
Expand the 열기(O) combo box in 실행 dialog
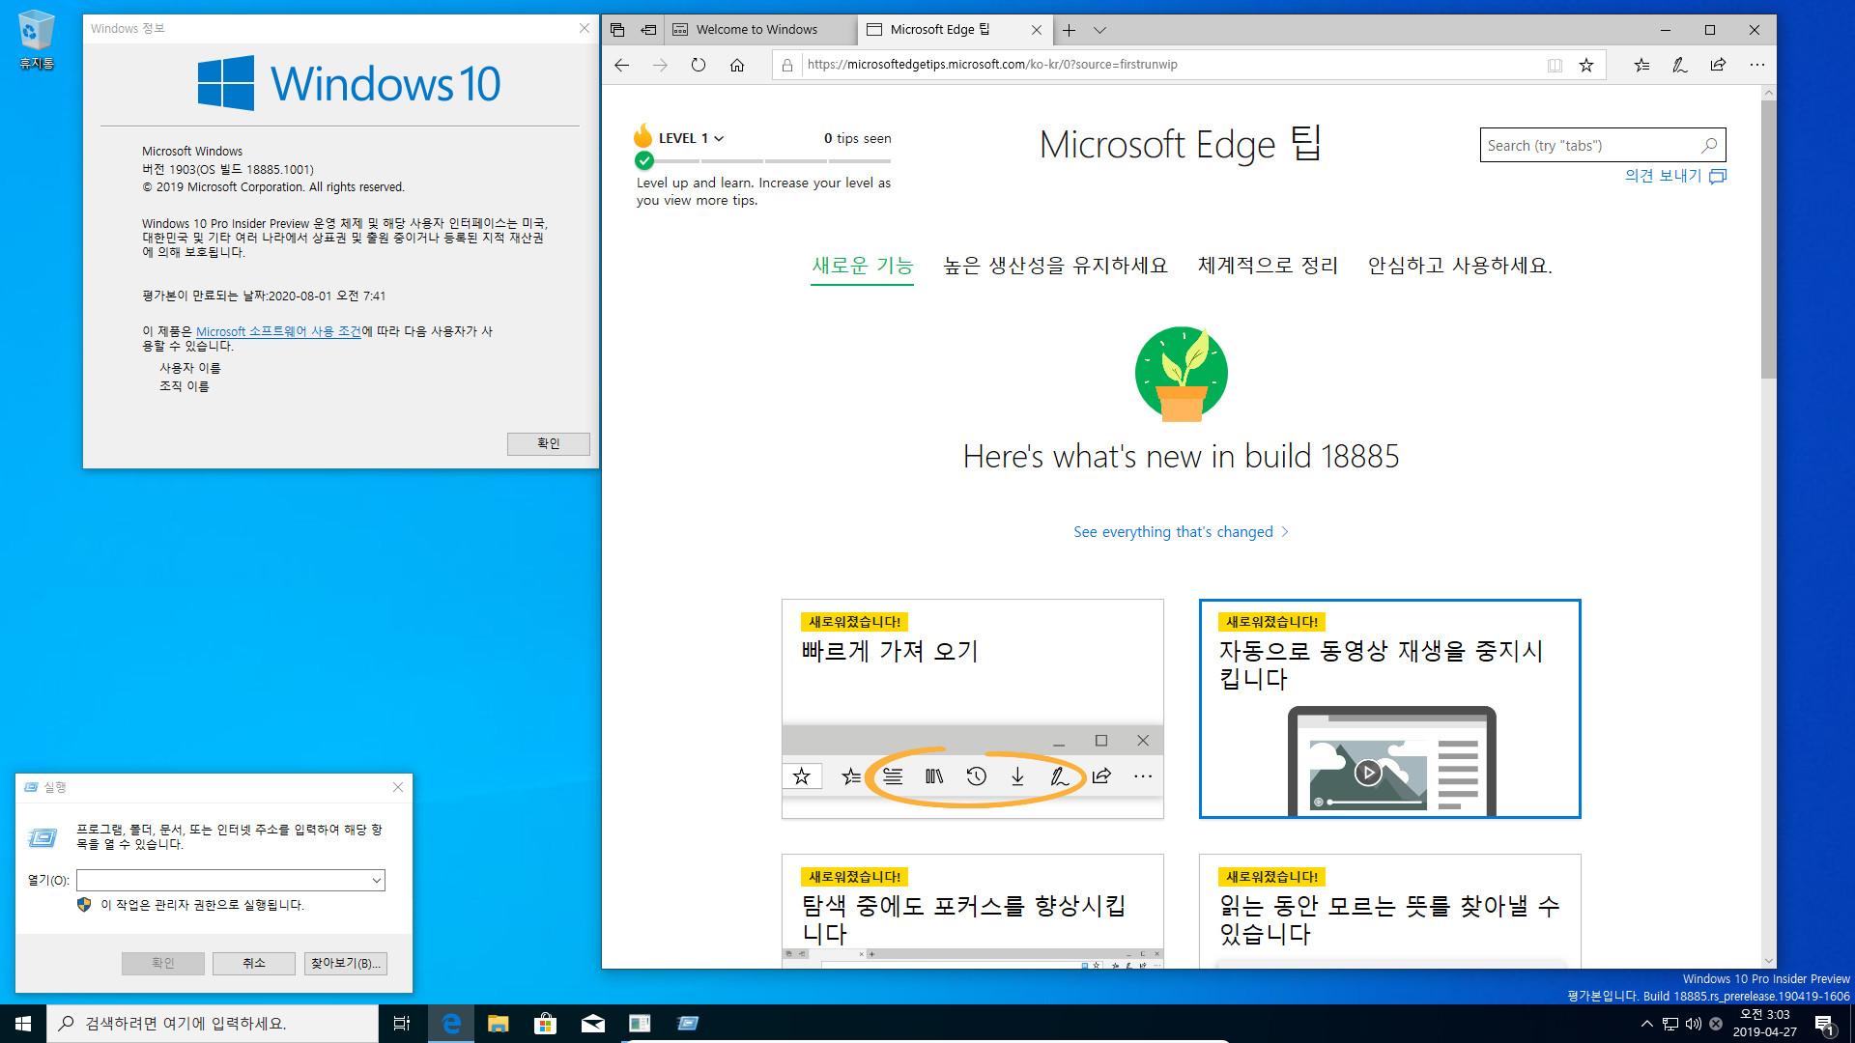pos(377,880)
